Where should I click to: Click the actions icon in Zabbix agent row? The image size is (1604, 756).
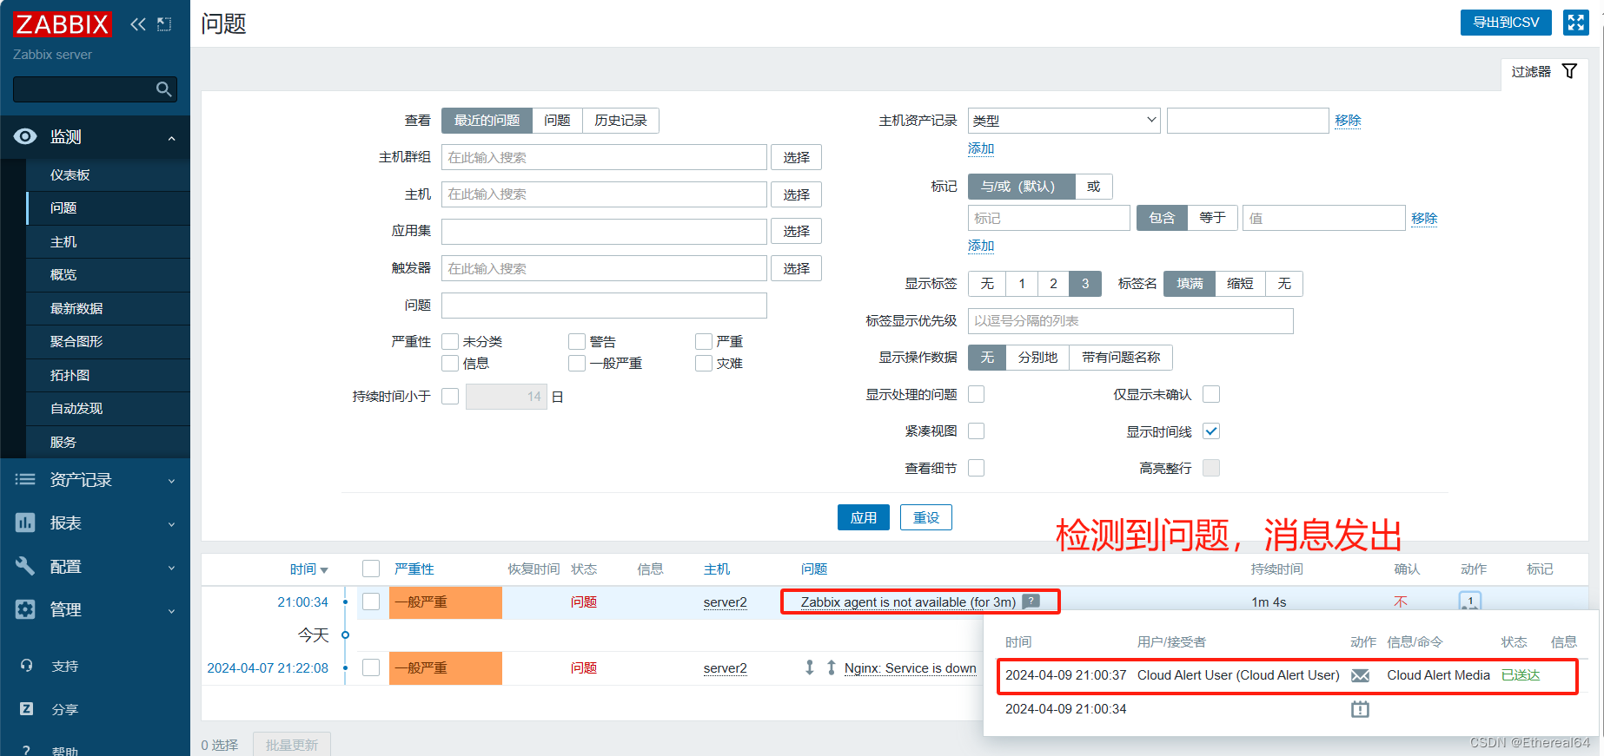tap(1469, 602)
